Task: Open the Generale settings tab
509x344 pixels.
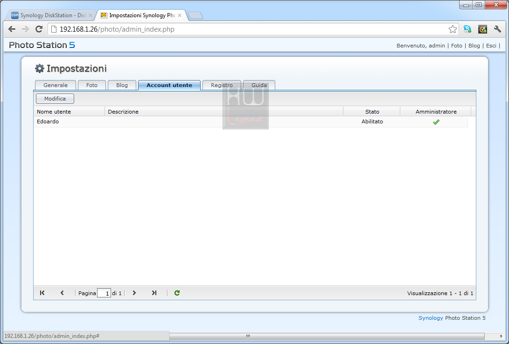Action: tap(56, 85)
